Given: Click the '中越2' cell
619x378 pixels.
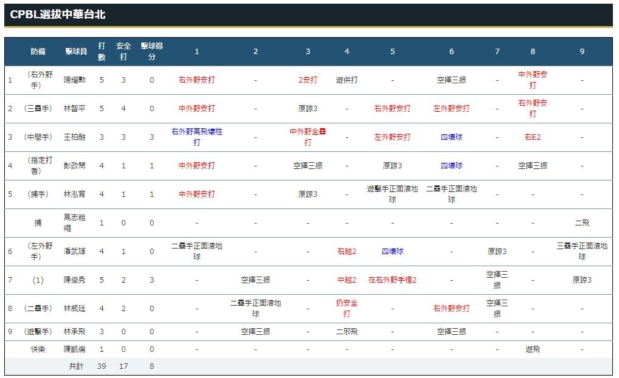Looking at the screenshot, I should click(346, 280).
